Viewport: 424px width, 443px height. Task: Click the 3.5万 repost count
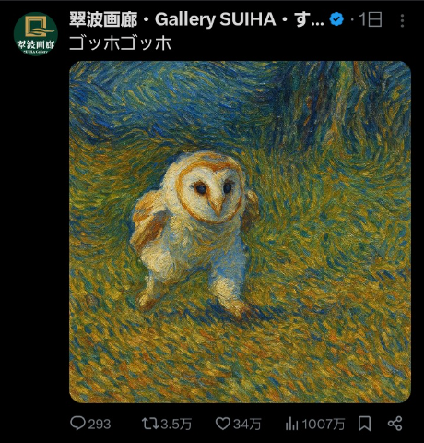(x=176, y=425)
